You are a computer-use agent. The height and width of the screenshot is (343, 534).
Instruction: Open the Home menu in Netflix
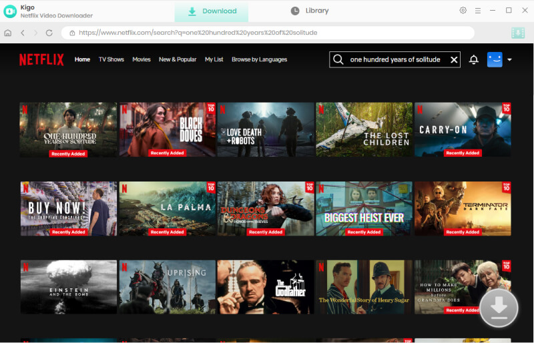(82, 59)
